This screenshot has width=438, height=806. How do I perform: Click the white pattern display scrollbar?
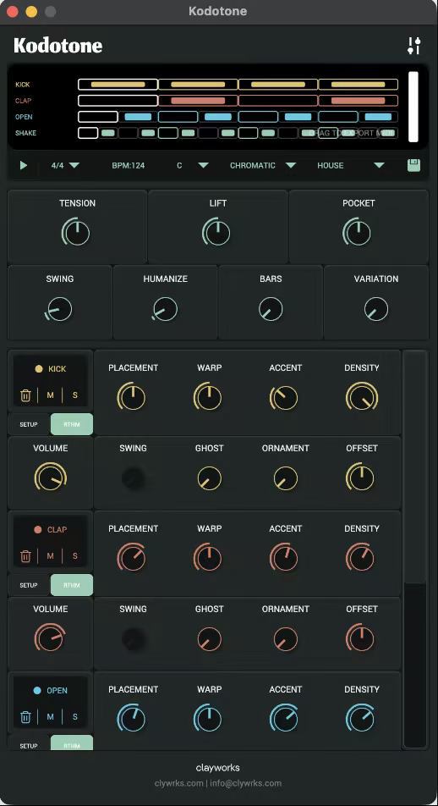tap(413, 107)
